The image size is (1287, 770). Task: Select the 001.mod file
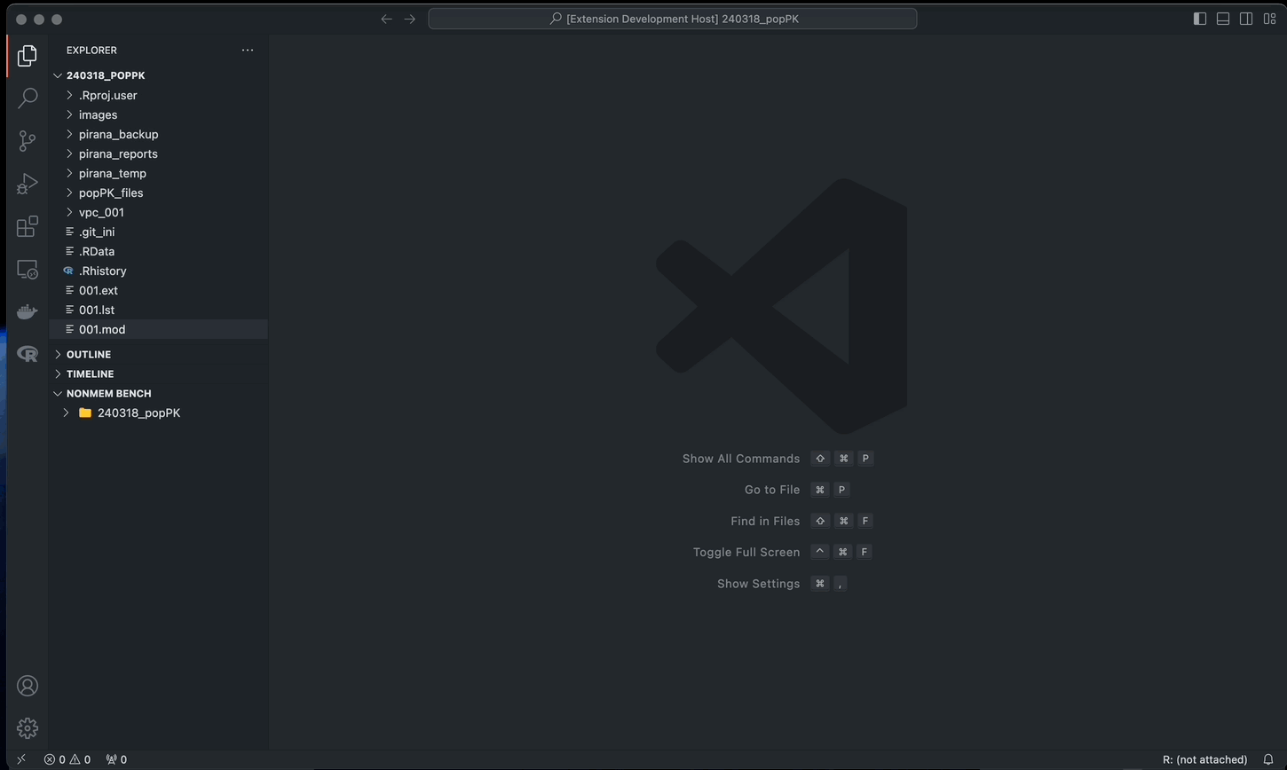(159, 329)
